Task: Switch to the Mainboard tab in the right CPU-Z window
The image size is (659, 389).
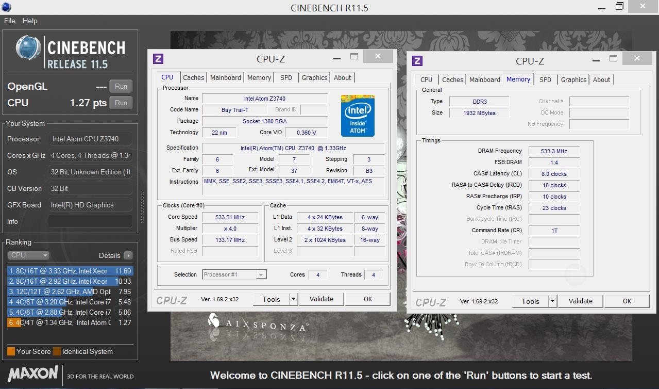Action: [x=485, y=79]
